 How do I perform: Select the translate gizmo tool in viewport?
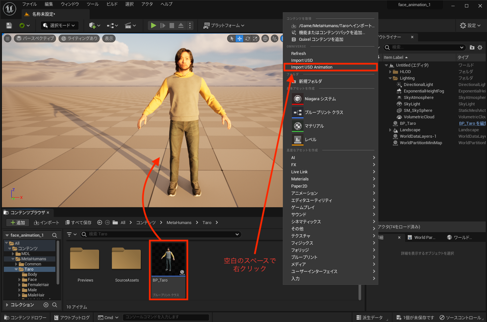pyautogui.click(x=239, y=38)
